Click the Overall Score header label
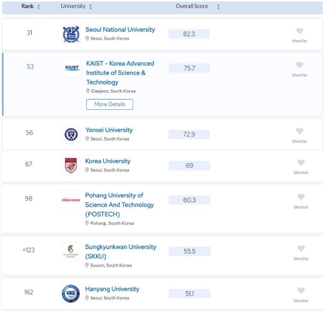 (x=192, y=7)
